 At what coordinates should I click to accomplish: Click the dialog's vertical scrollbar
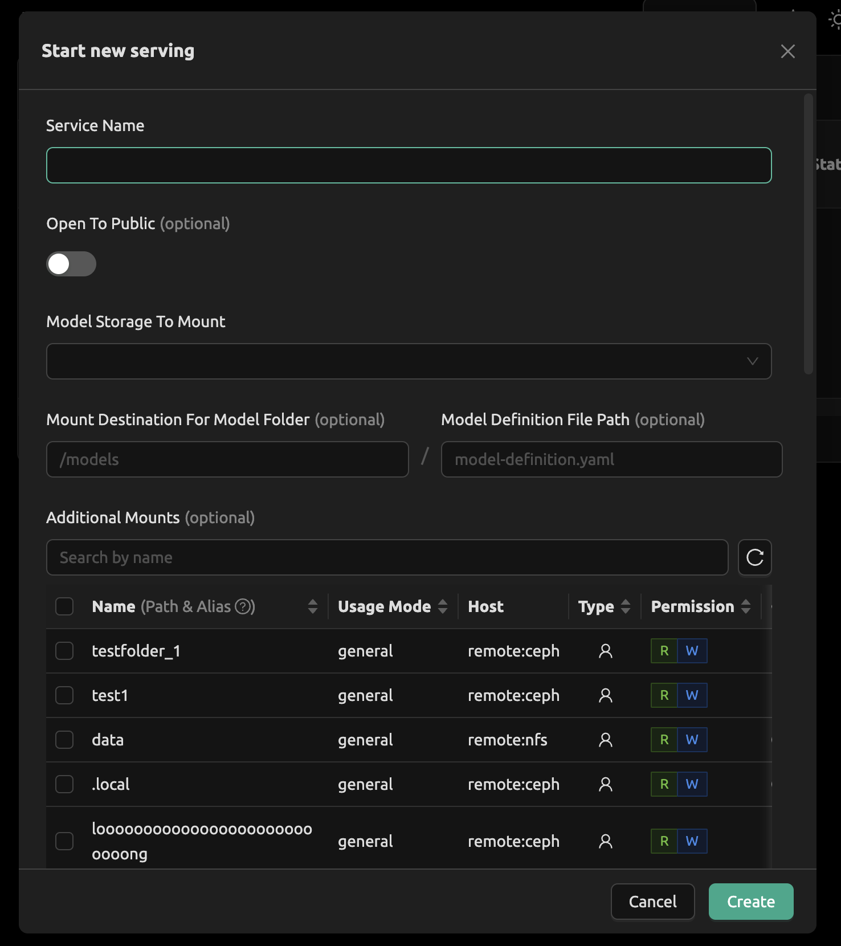click(x=809, y=234)
